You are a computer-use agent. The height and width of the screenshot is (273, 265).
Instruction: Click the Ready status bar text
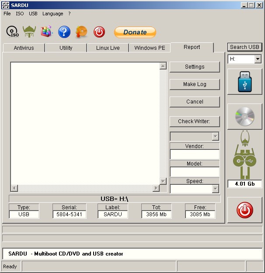10,266
